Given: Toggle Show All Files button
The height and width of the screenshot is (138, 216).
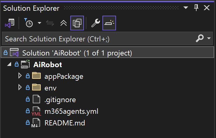Looking at the screenshot, I should click(x=77, y=23).
